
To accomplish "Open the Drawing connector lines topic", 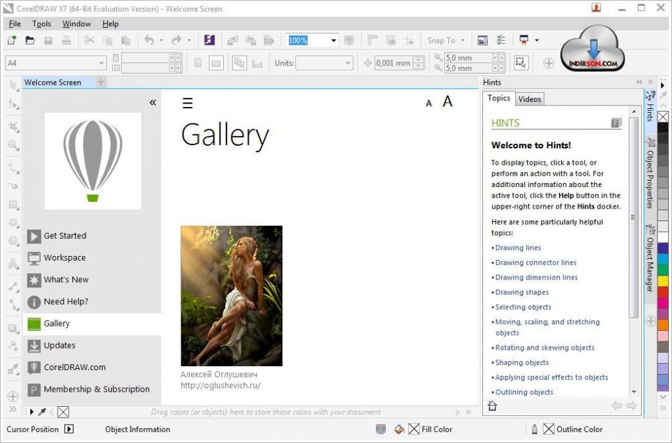I will coord(535,263).
